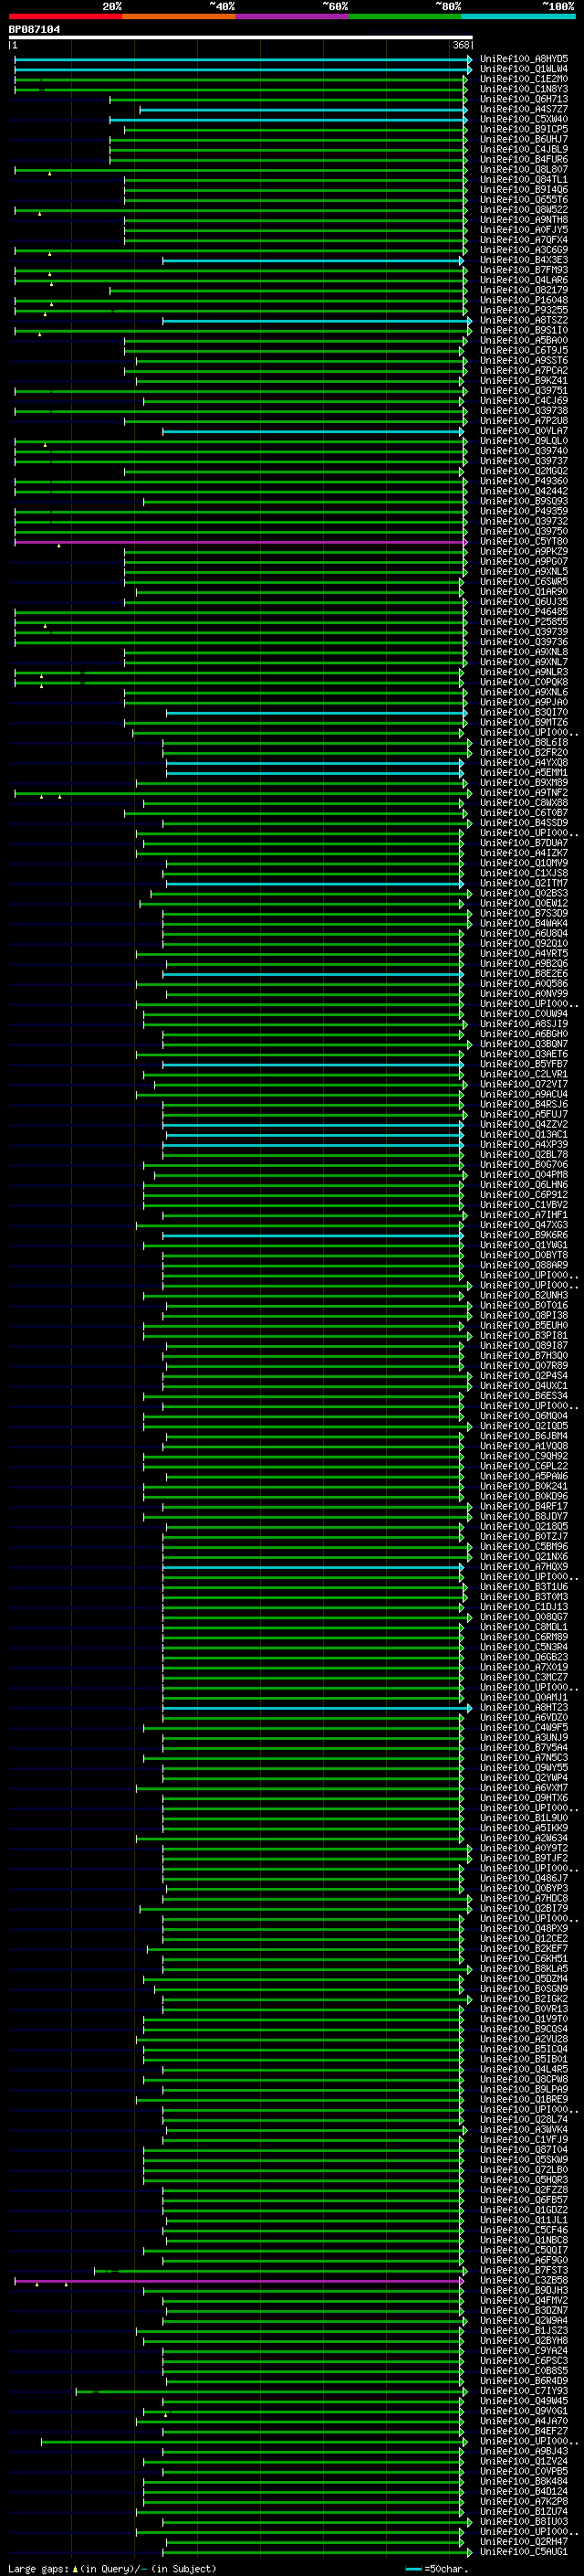Select the UniRef100_P25855 label
The height and width of the screenshot is (2576, 584).
coord(524,622)
